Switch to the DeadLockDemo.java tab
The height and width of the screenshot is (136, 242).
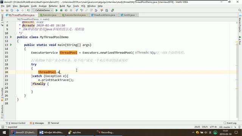104,15
